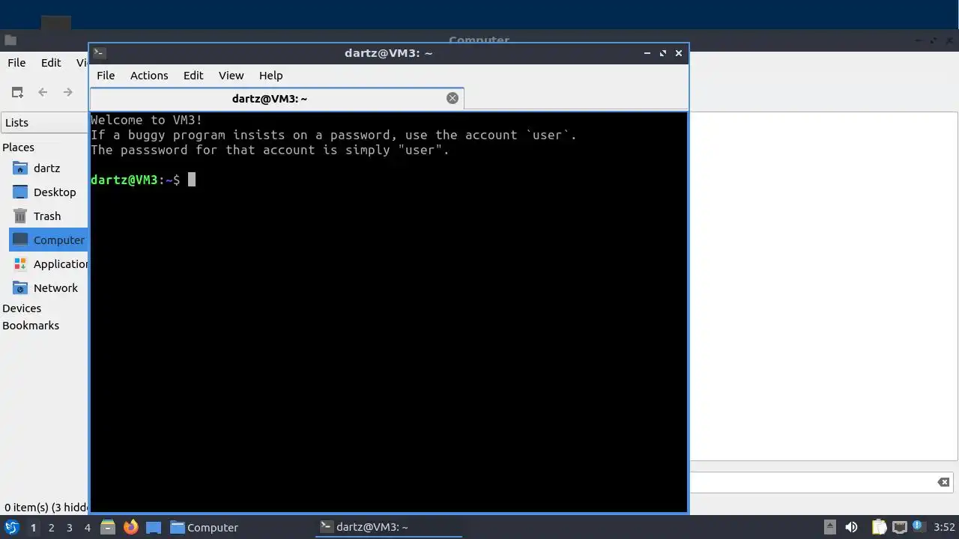Open clipboard manager tray icon
Viewport: 959px width, 539px height.
879,527
